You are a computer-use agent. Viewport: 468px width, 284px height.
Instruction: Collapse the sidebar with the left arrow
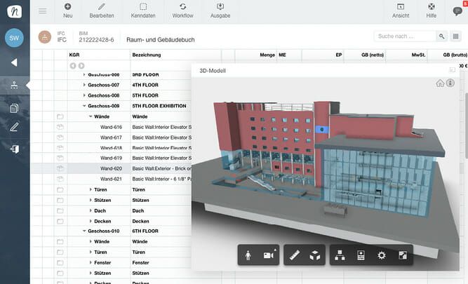[14, 62]
